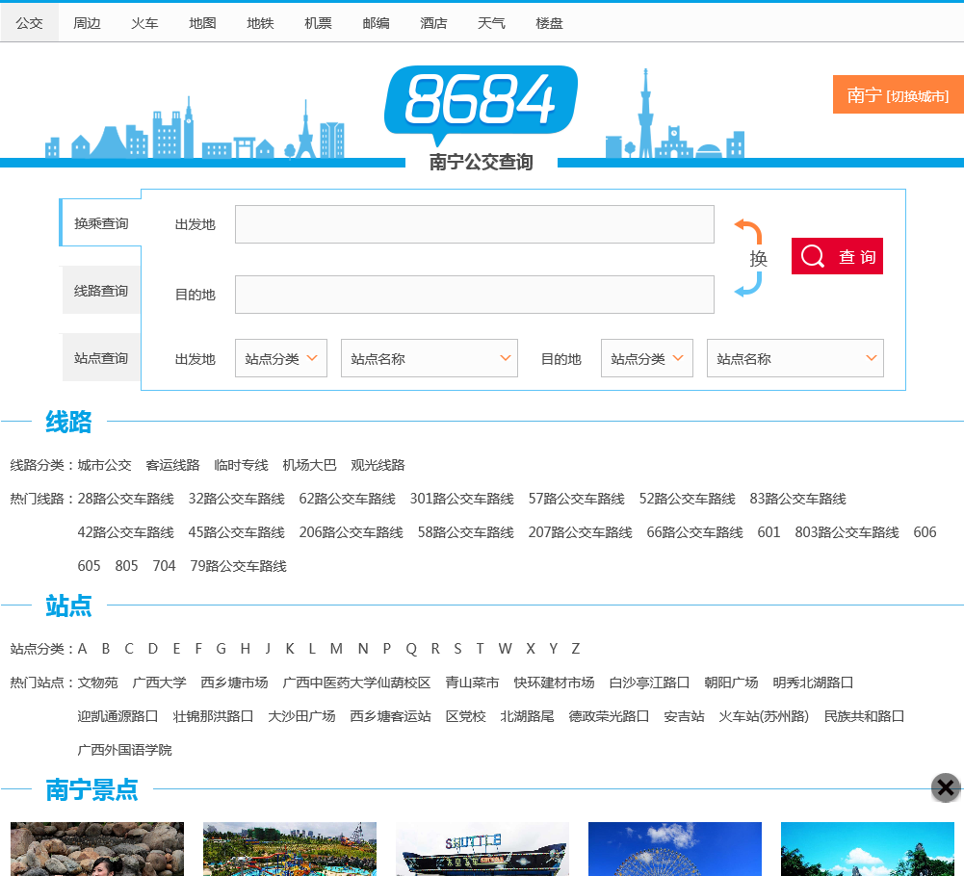Select station letter Z
This screenshot has width=964, height=876.
pos(576,649)
